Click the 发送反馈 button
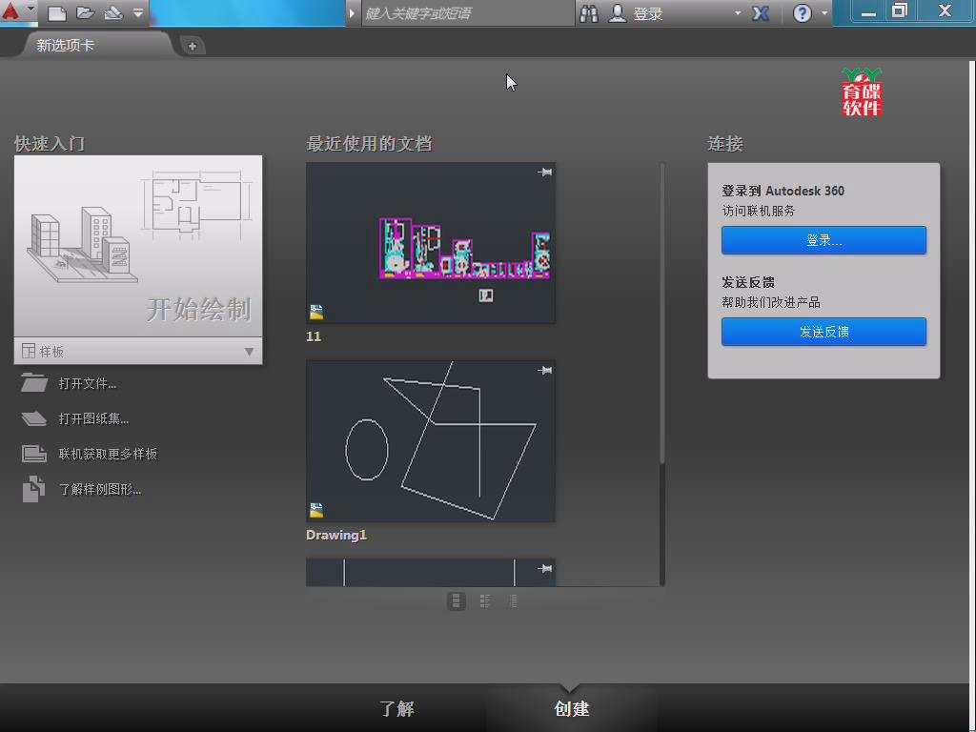The width and height of the screenshot is (976, 732). (823, 332)
